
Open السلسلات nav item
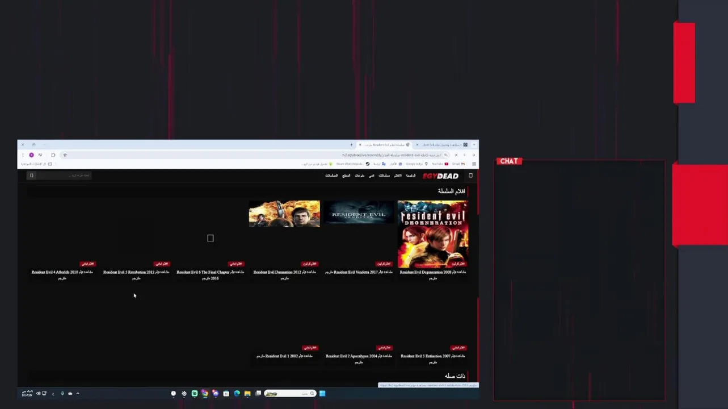[x=331, y=176]
